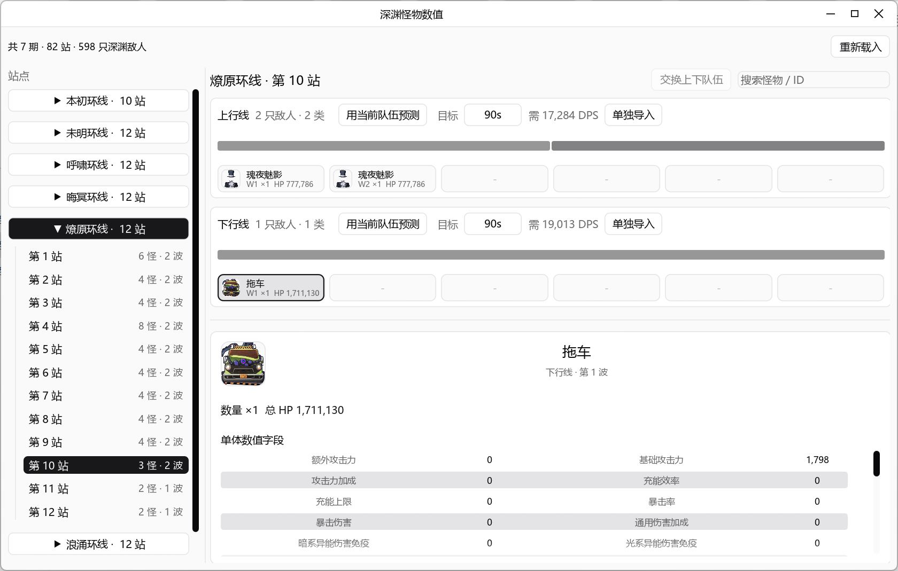Click the 通用伤害加成 label

click(x=661, y=522)
